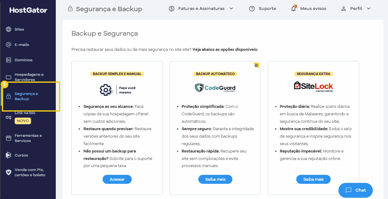388x199 pixels.
Task: Click Saiba mais under SiteLock
Action: (x=313, y=179)
